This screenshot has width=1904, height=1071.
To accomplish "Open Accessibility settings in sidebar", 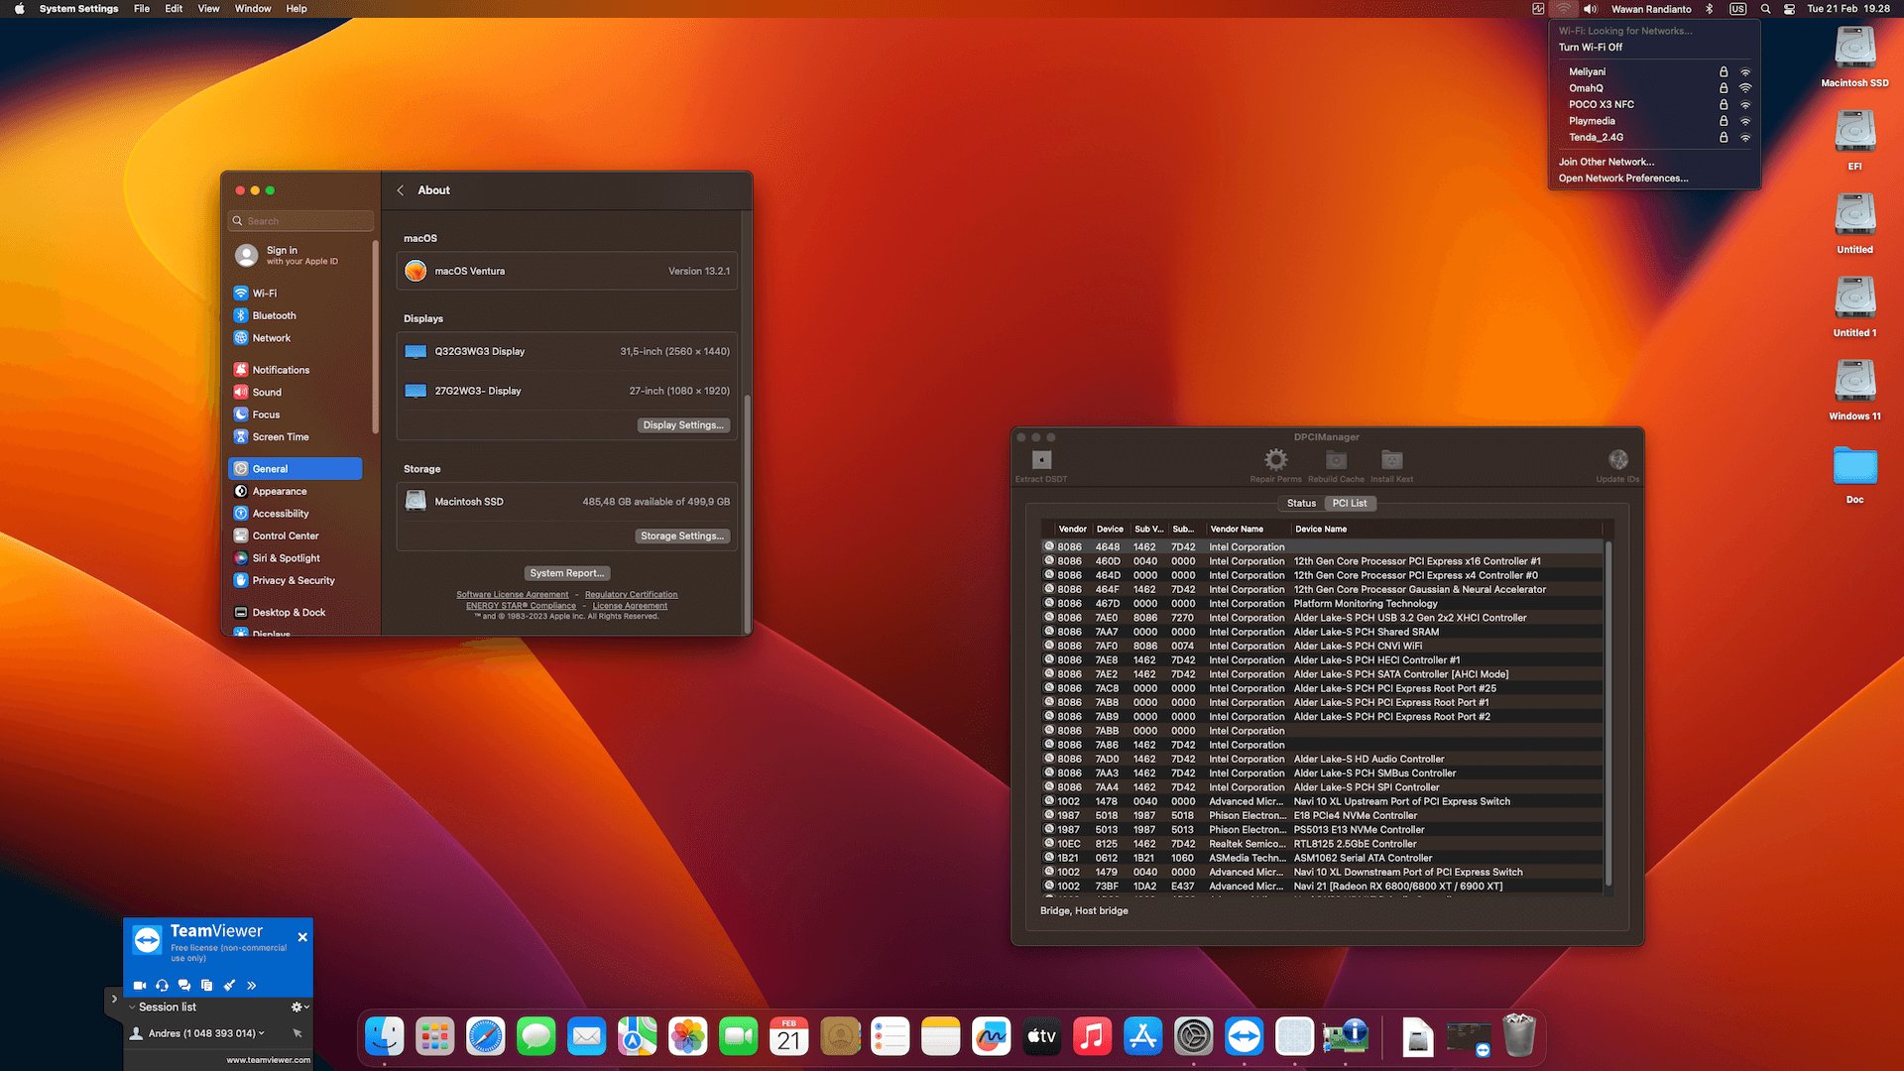I will click(297, 514).
